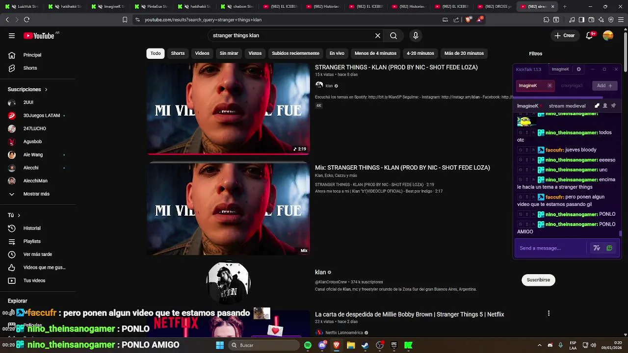The height and width of the screenshot is (353, 628).
Task: Expand the 'Tú' section chevron
Action: click(19, 215)
